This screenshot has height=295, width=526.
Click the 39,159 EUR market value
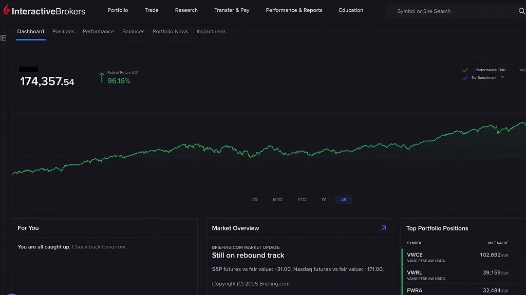(496, 272)
